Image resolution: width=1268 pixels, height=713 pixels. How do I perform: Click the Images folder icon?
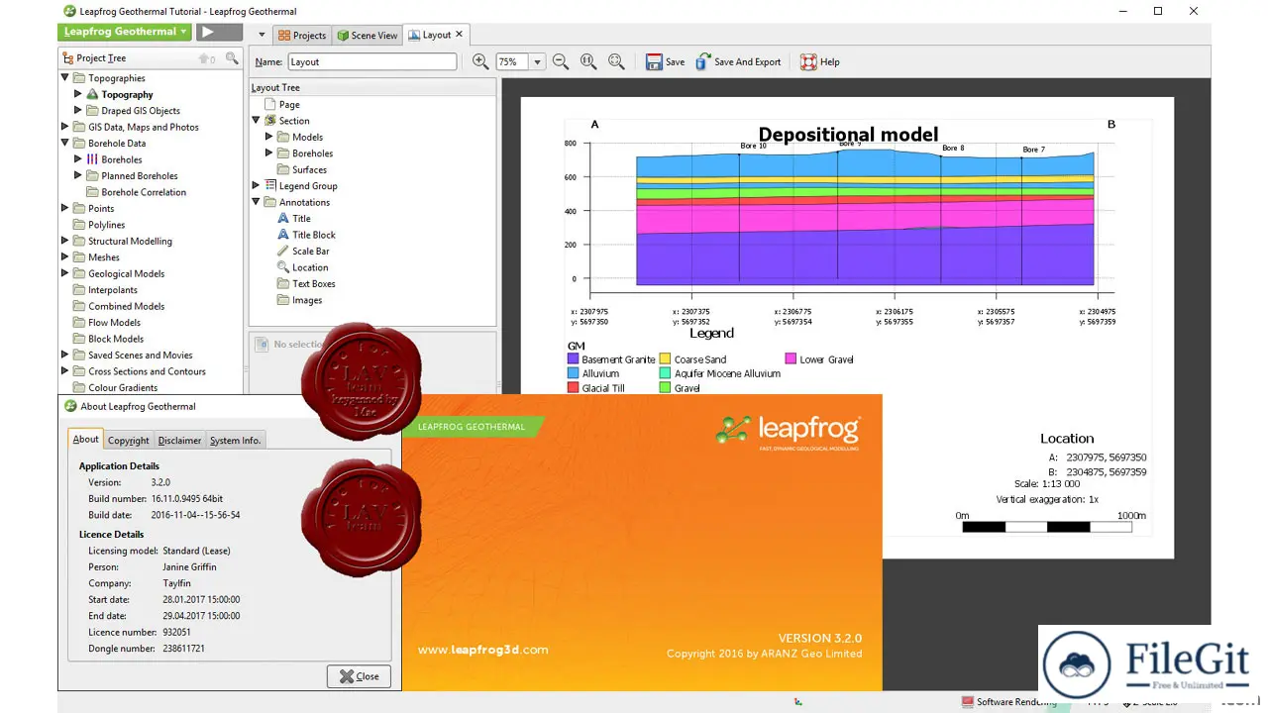pos(283,300)
